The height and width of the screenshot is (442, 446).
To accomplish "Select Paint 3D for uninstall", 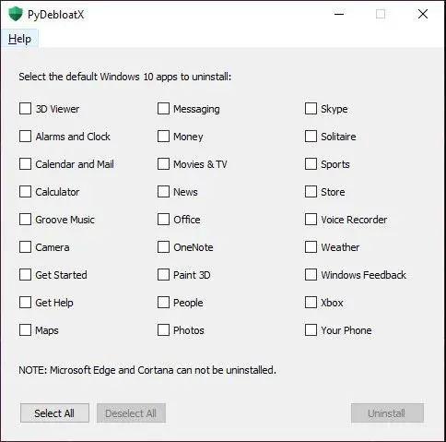I will pyautogui.click(x=163, y=275).
